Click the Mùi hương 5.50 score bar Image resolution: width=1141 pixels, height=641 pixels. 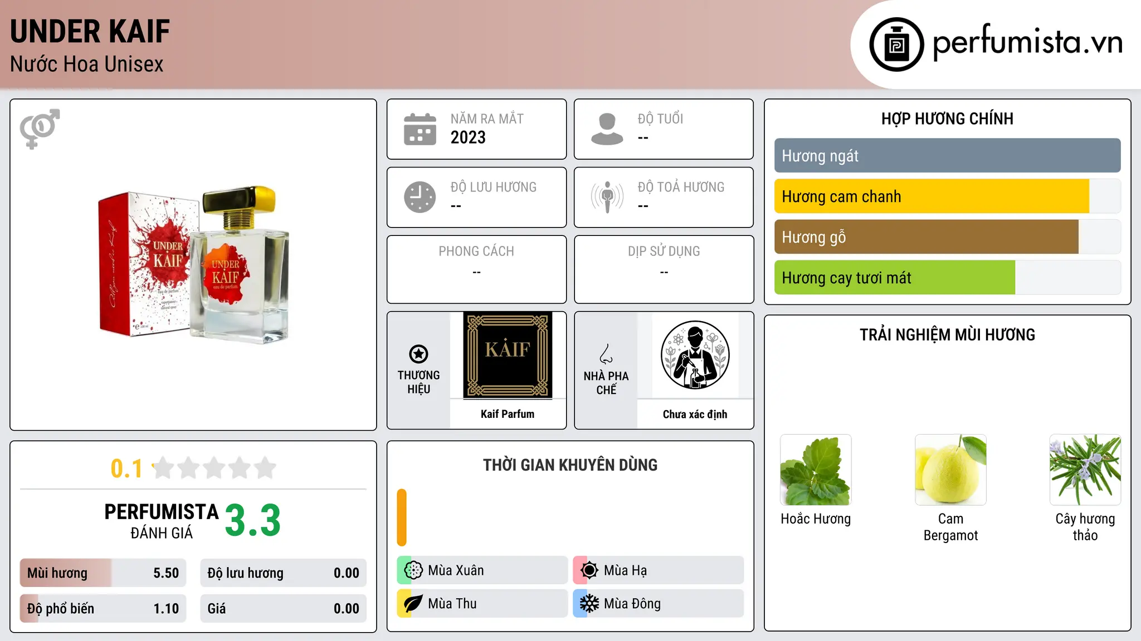point(103,573)
